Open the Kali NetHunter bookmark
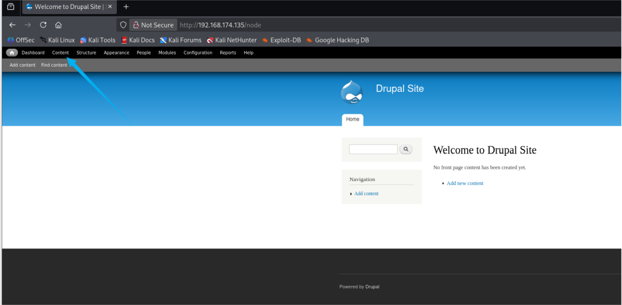Image resolution: width=622 pixels, height=305 pixels. click(x=232, y=40)
